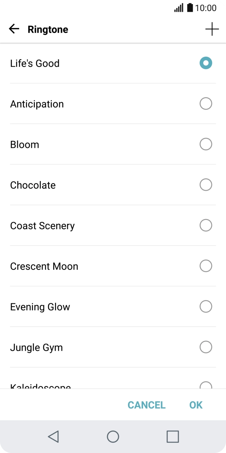Choose Bloom as the ringtone
This screenshot has height=453, width=226.
[x=205, y=144]
